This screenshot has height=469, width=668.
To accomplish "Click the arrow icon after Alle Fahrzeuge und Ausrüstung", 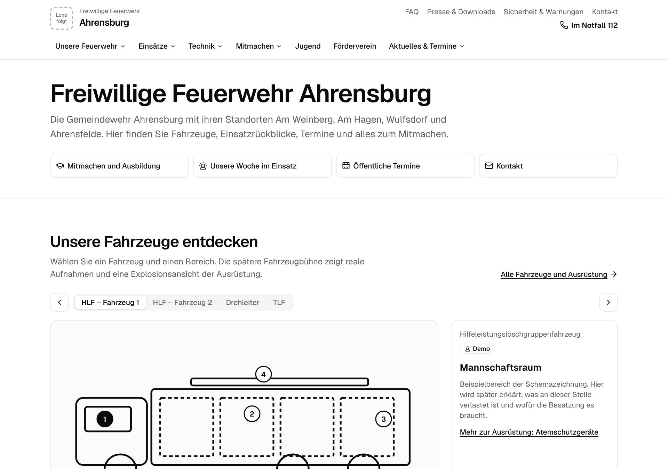I will (614, 274).
